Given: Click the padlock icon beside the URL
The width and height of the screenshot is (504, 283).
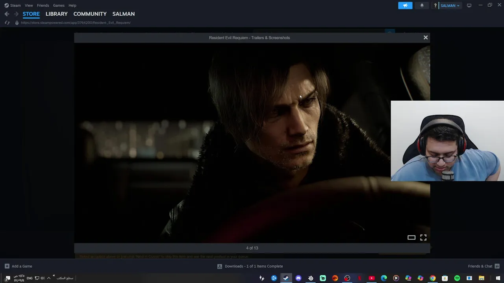Looking at the screenshot, I should pos(17,23).
